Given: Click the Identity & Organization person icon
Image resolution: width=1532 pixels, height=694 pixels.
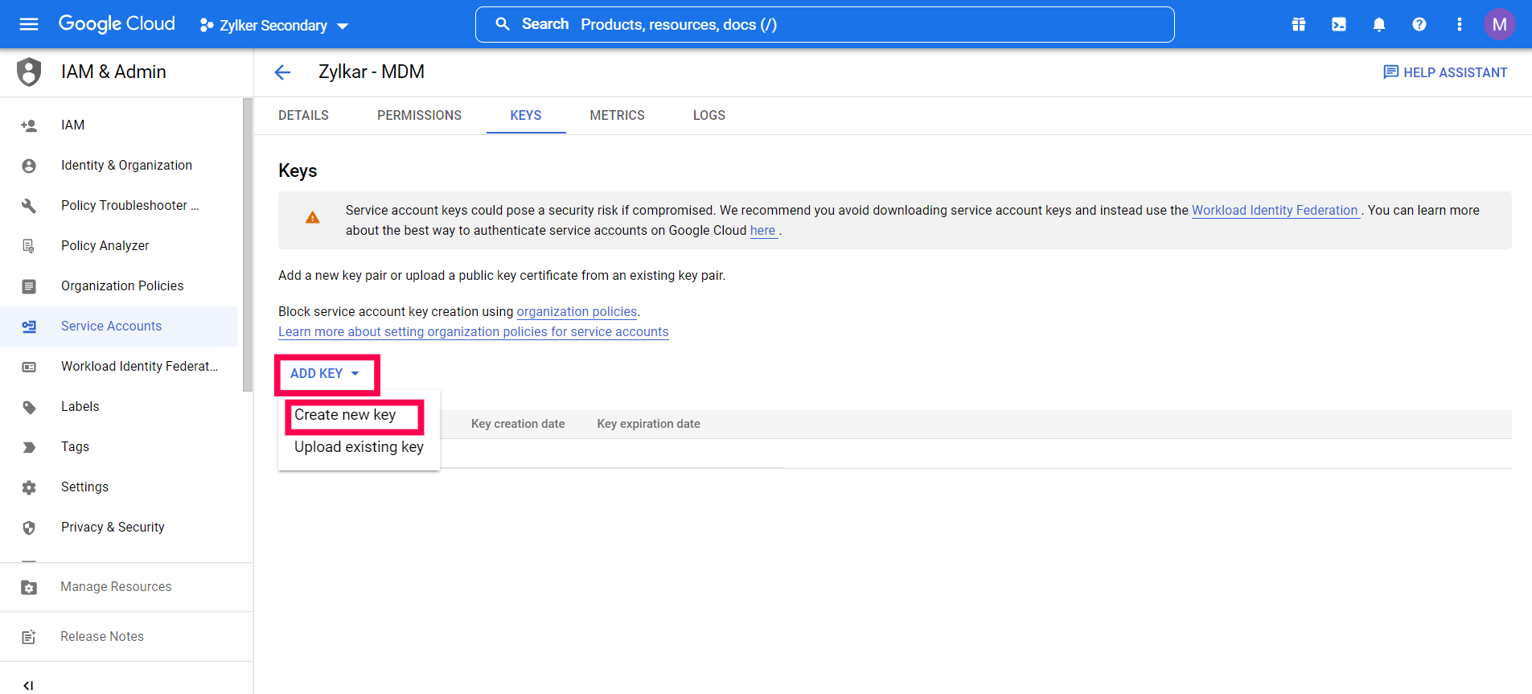Looking at the screenshot, I should 29,166.
